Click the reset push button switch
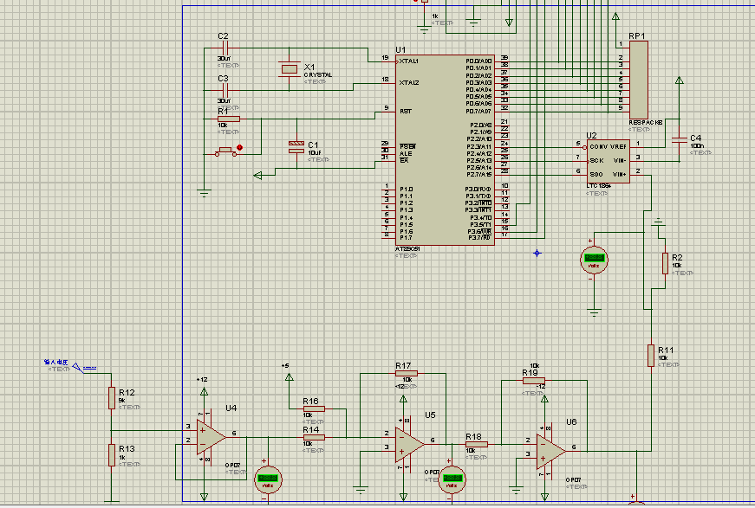The image size is (755, 508). click(226, 151)
